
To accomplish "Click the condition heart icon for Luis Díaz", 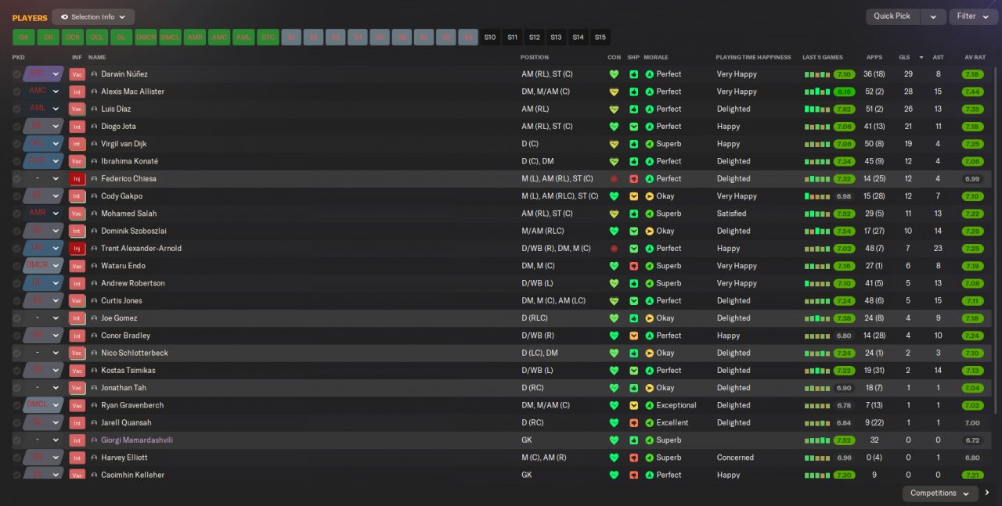I will (x=614, y=109).
